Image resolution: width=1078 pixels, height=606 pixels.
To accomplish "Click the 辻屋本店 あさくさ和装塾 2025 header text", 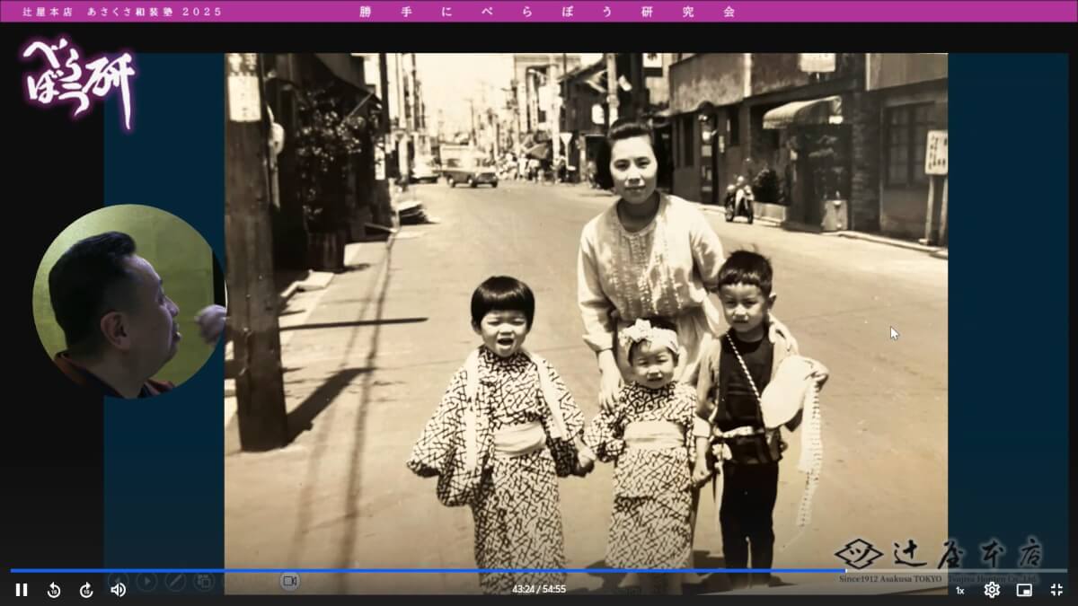I will (122, 12).
